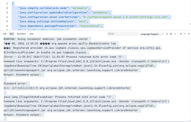191x122 pixels.
Task: Focus the 筛选器 filter input field
Action: [123, 34]
